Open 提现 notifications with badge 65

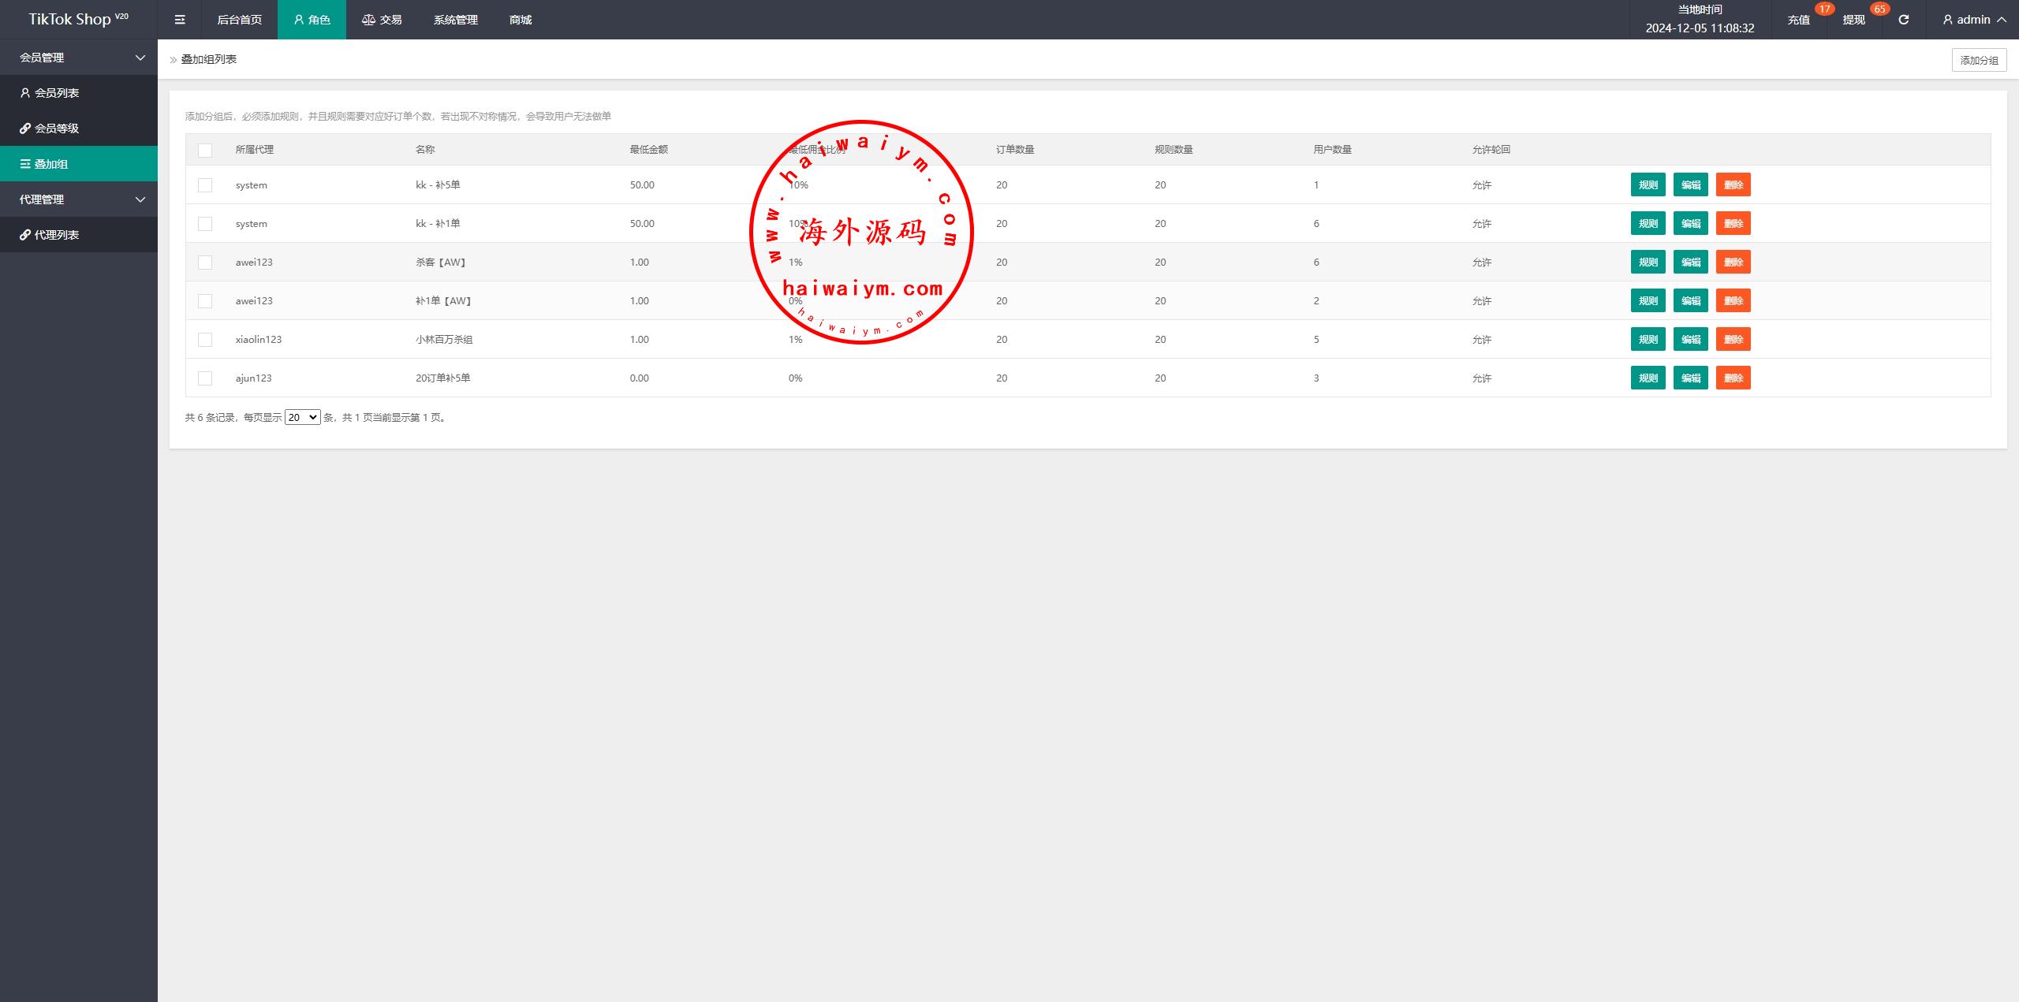pos(1853,20)
